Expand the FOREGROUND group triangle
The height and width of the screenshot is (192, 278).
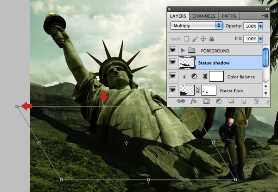point(183,51)
